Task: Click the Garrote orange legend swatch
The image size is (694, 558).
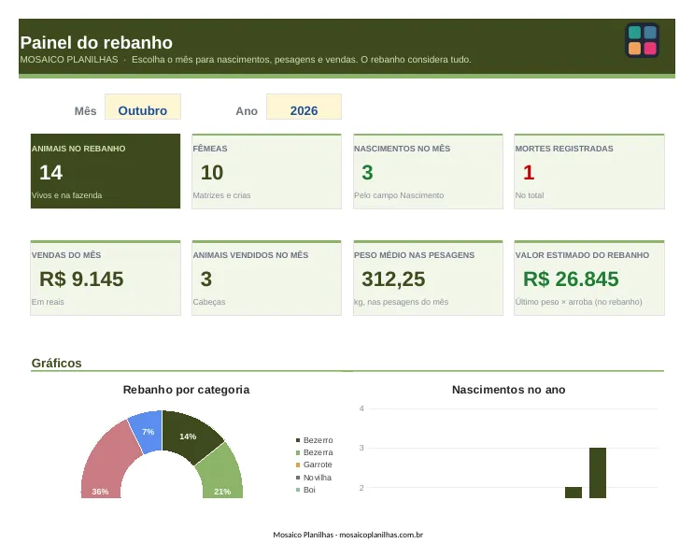Action: (298, 465)
